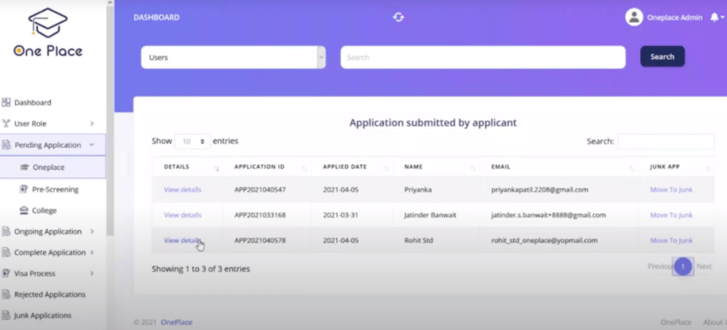Open the Users dropdown selector
This screenshot has height=330, width=727.
click(233, 57)
